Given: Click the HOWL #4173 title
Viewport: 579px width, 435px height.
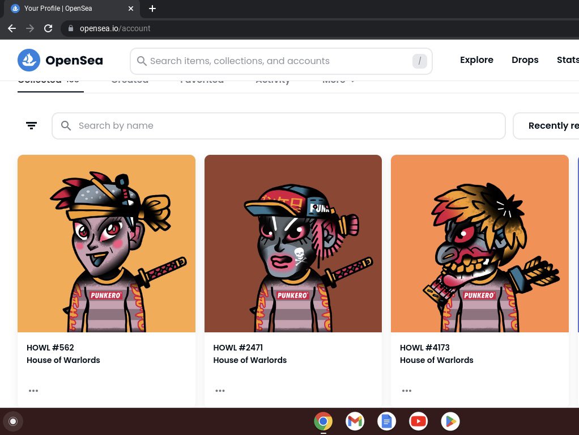Looking at the screenshot, I should tap(425, 348).
